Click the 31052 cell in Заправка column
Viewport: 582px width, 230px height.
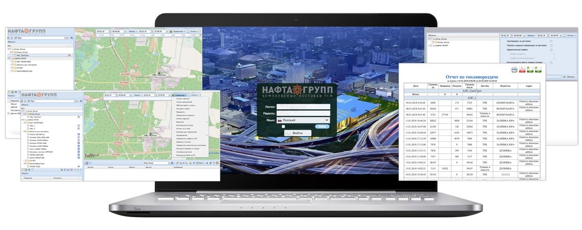[445, 168]
